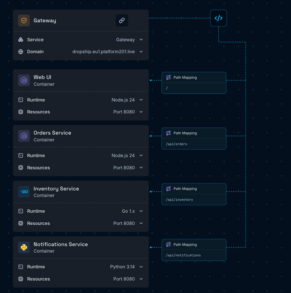291x293 pixels.
Task: Click the Service cubes icon in Gateway
Action: point(21,40)
